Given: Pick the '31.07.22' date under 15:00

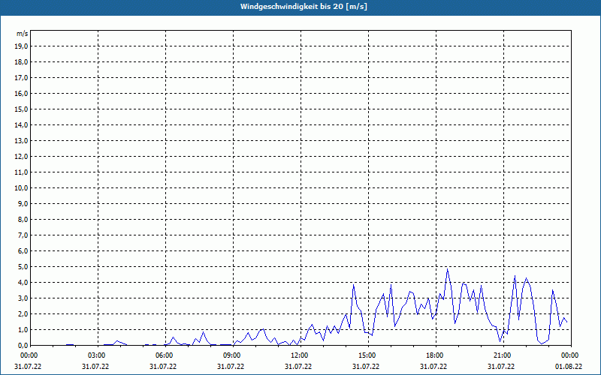Looking at the screenshot, I should pos(366,366).
